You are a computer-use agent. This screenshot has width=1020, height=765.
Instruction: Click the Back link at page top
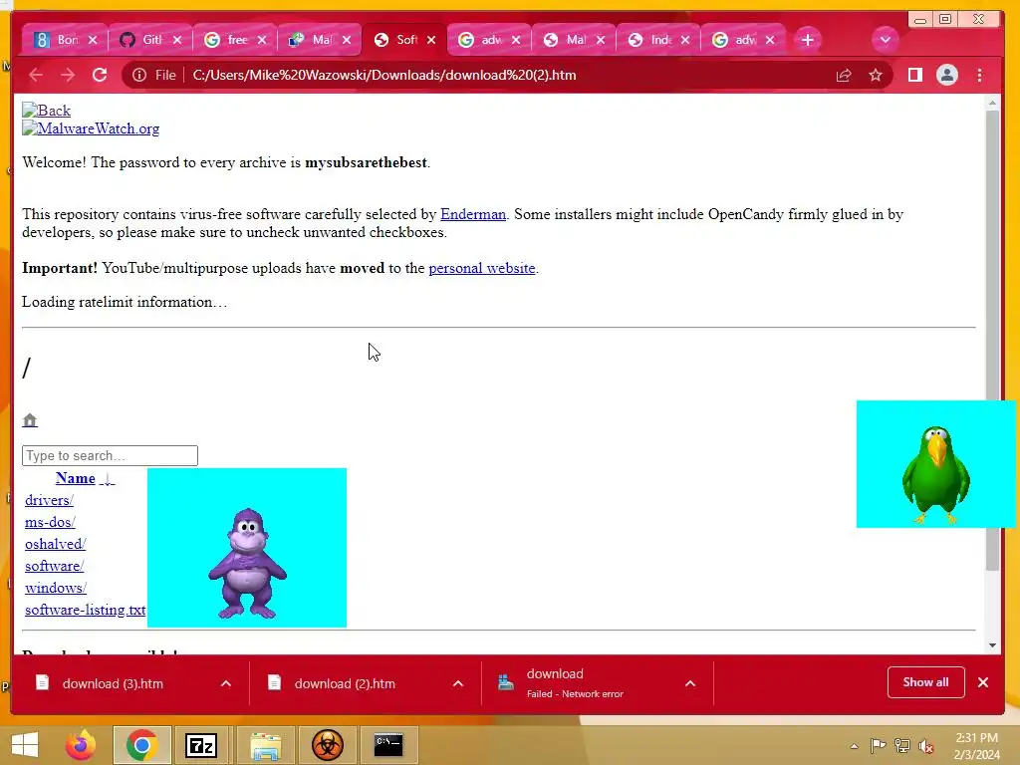pyautogui.click(x=46, y=111)
